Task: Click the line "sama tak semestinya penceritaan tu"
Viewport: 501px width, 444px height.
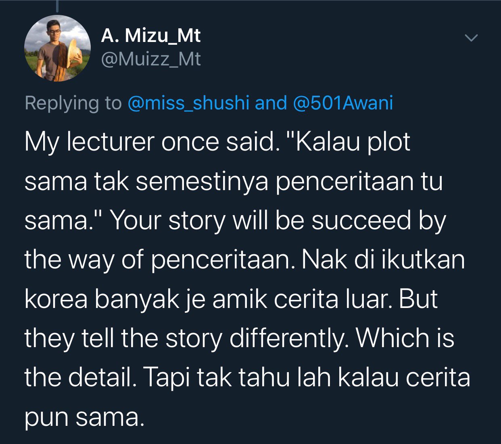Action: [233, 181]
